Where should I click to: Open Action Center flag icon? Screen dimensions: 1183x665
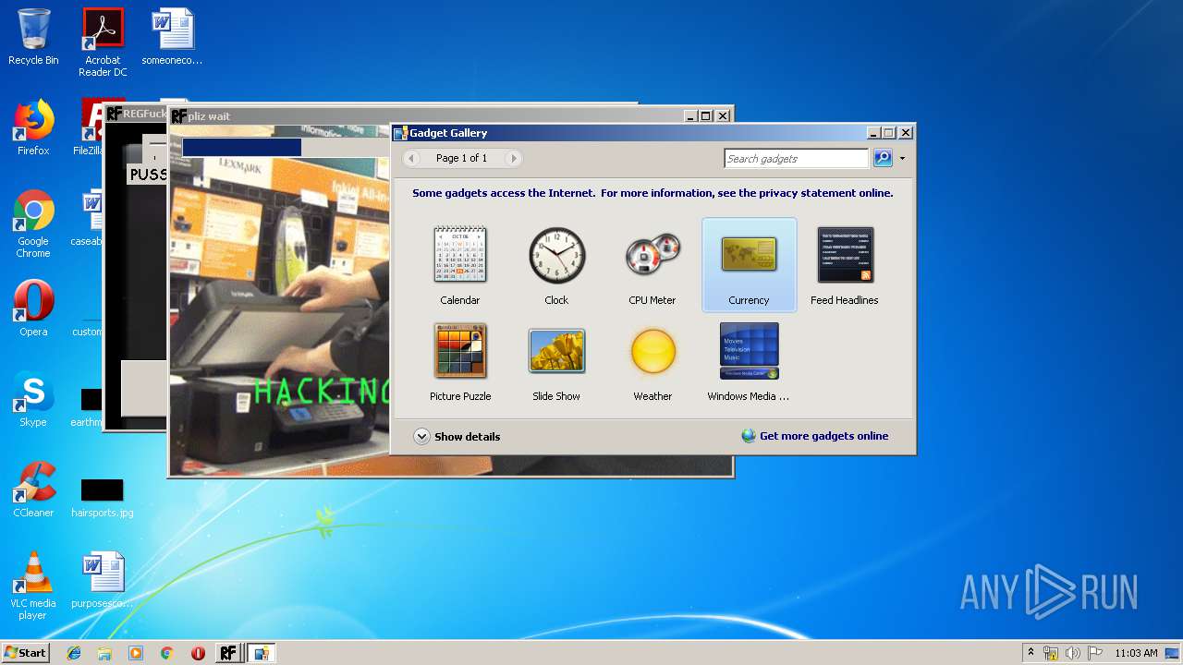point(1095,653)
